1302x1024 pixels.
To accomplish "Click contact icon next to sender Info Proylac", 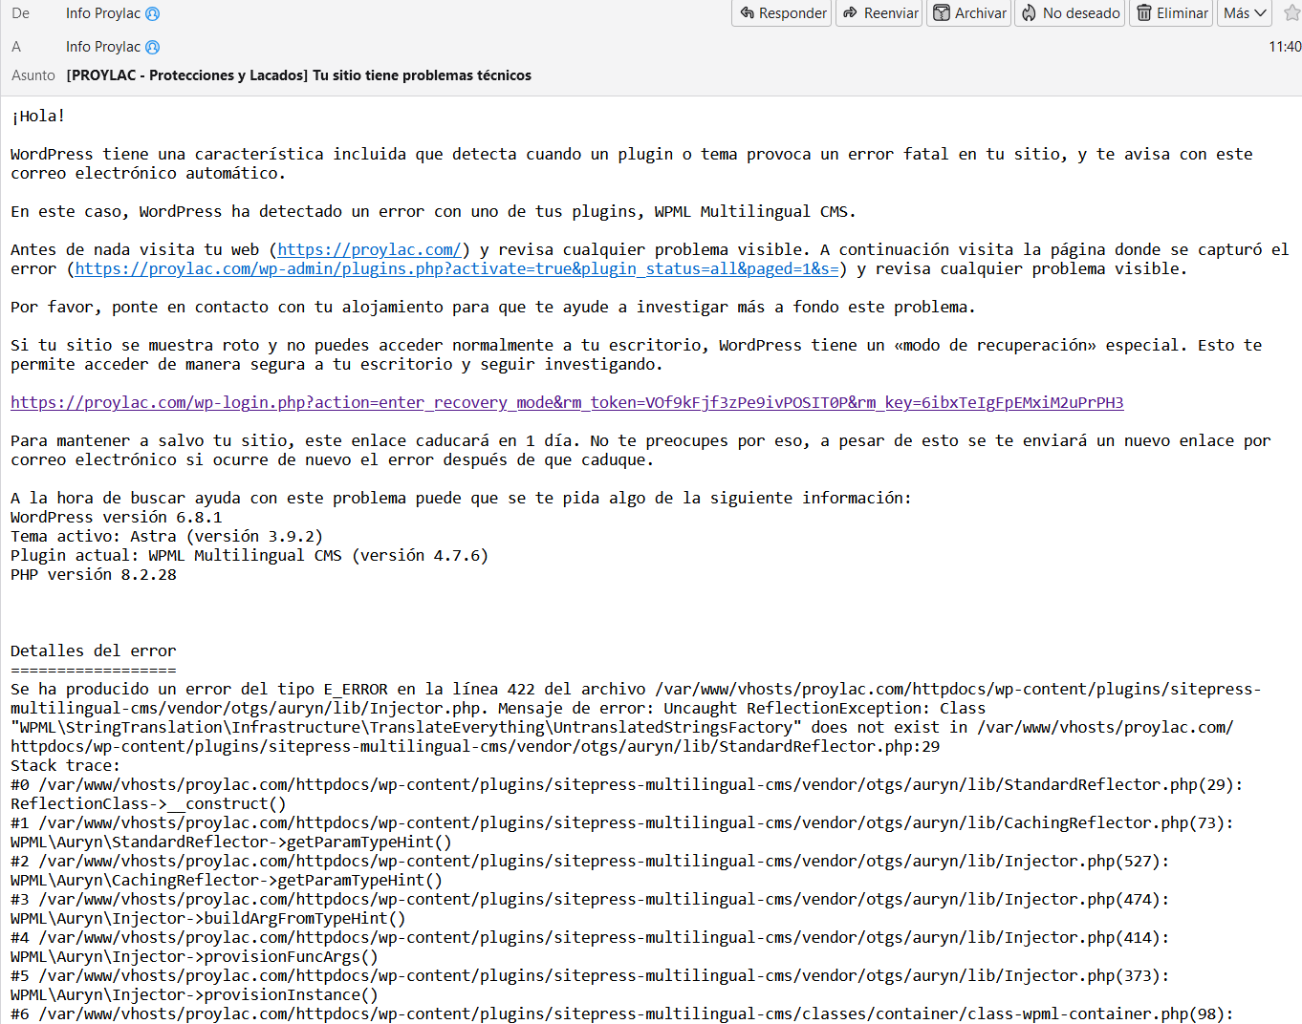I will [x=152, y=14].
